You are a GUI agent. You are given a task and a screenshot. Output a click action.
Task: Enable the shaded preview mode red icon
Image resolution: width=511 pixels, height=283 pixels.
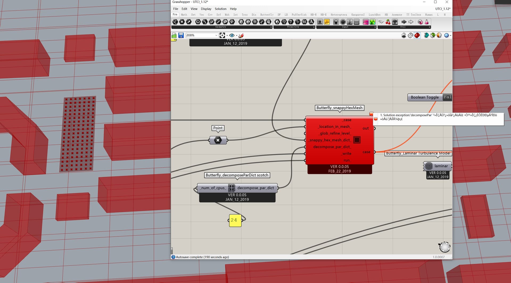(x=417, y=35)
